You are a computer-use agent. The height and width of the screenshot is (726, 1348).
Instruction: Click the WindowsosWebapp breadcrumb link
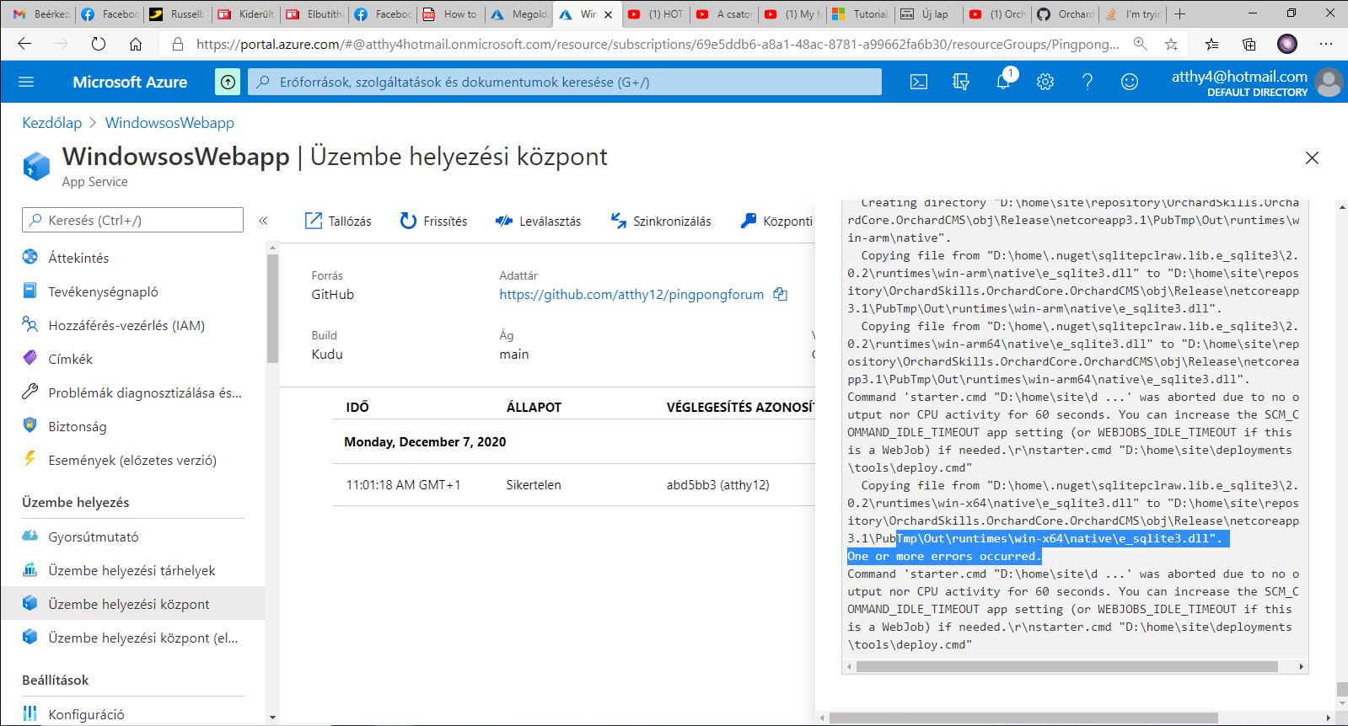click(x=169, y=123)
